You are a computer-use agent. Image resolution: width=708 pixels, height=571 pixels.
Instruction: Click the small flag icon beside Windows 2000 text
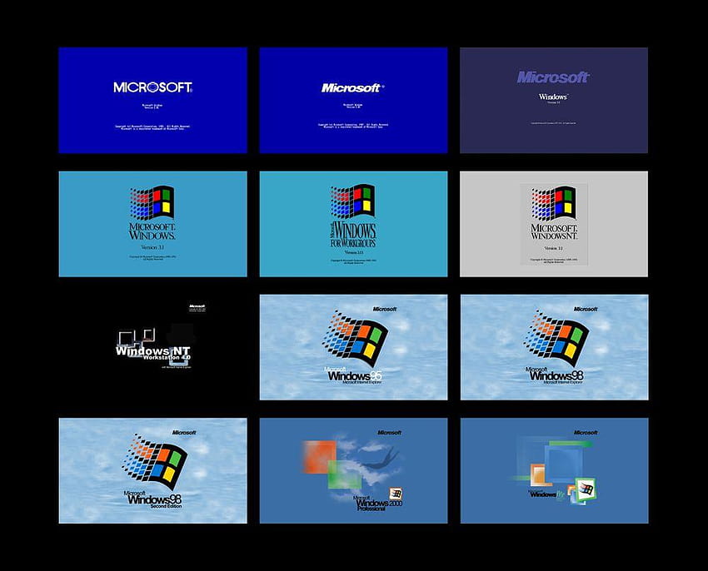[396, 494]
